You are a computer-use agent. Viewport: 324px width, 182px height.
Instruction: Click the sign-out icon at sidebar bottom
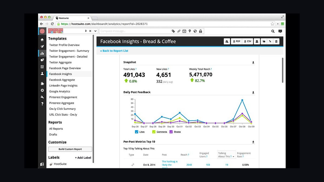point(42,164)
